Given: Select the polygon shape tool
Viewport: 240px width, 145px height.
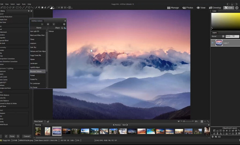Looking at the screenshot, I should tap(29, 8).
